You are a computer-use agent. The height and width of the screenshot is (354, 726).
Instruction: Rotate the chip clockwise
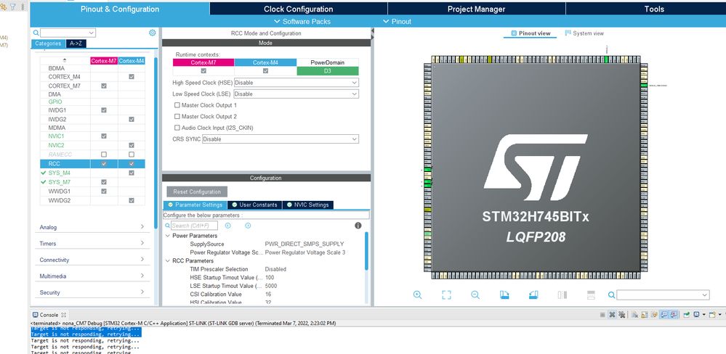504,295
